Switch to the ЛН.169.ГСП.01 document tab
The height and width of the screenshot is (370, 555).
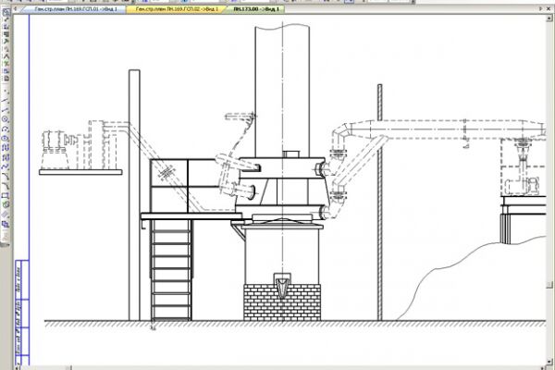pyautogui.click(x=74, y=9)
